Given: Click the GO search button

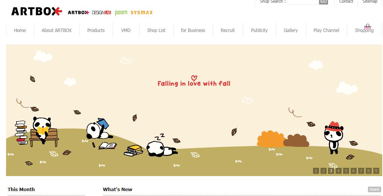Looking at the screenshot, I should point(324,2).
